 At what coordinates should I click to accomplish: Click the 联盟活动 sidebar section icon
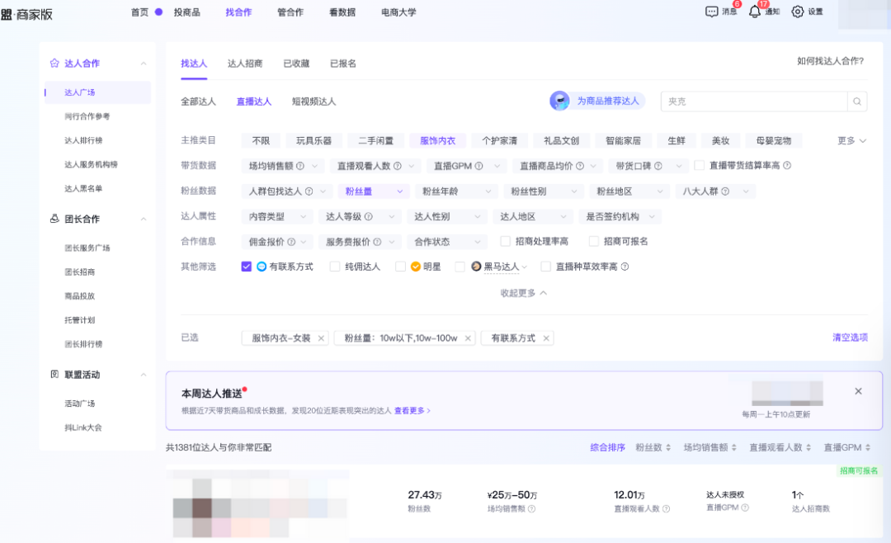click(x=55, y=374)
